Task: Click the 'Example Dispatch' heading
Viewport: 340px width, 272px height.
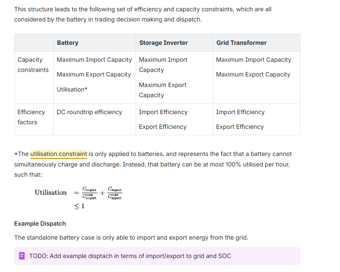Action: click(x=40, y=224)
